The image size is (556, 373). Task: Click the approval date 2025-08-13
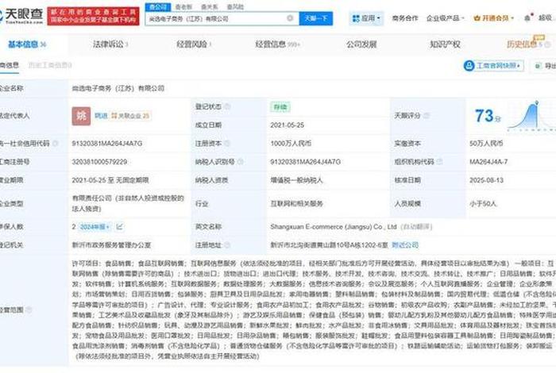point(486,180)
